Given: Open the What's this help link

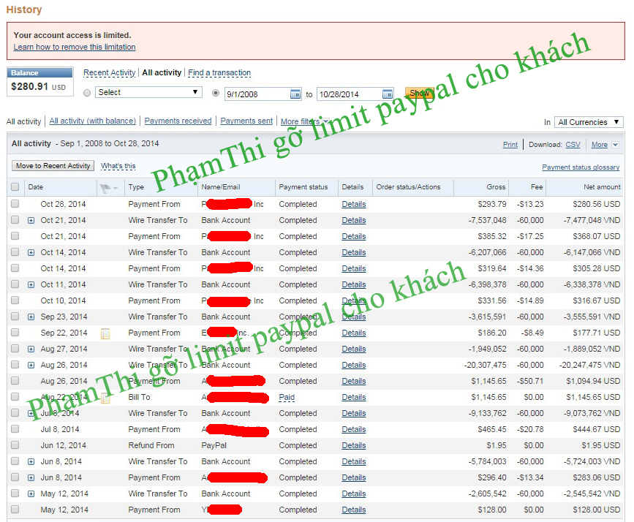Looking at the screenshot, I should click(118, 166).
